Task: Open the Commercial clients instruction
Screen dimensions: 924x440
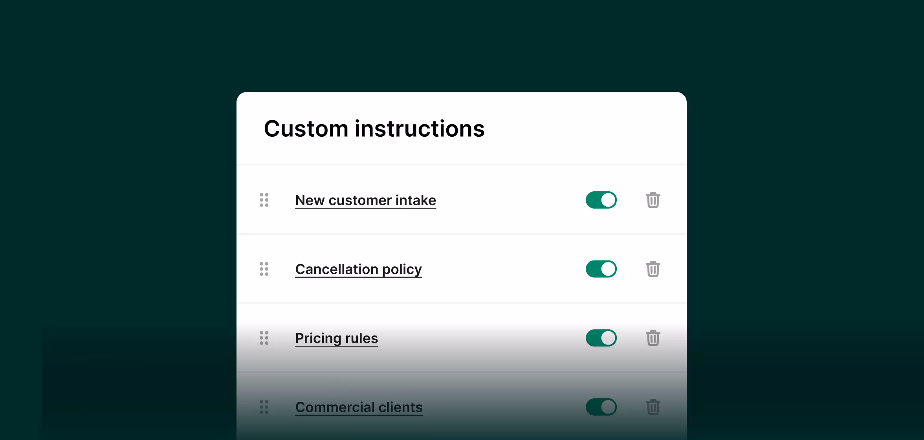Action: tap(359, 407)
